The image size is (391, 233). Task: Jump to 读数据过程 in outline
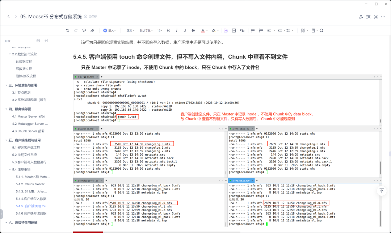24,61
